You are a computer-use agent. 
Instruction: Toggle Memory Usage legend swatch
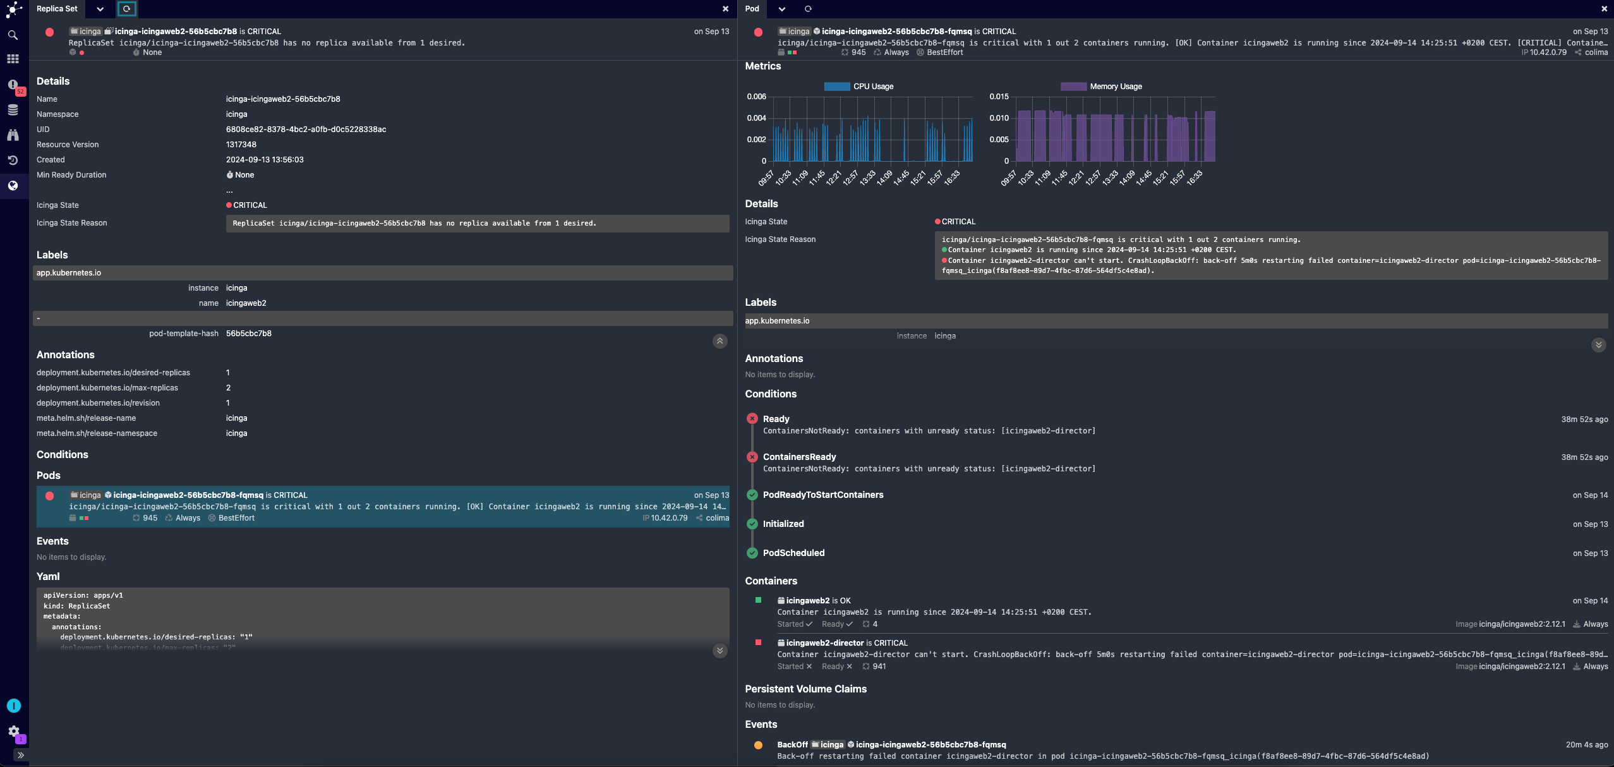[x=1073, y=87]
